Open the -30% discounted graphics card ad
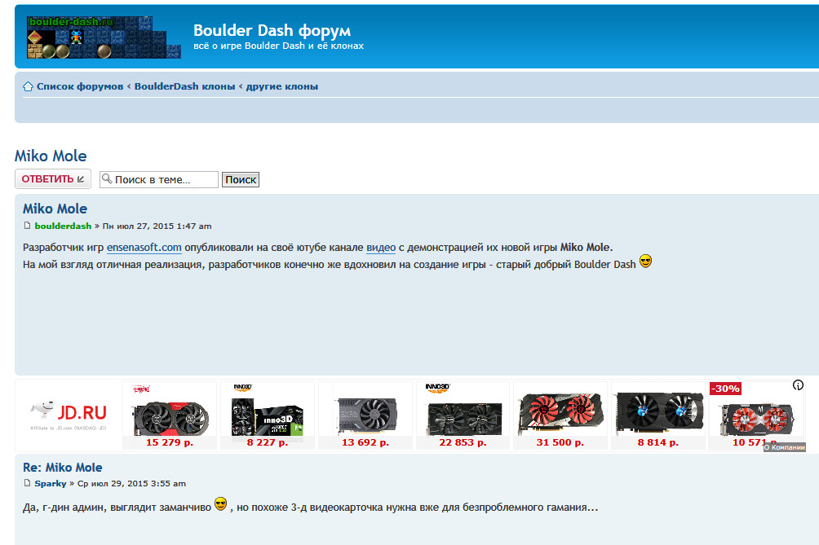This screenshot has height=545, width=819. 756,415
